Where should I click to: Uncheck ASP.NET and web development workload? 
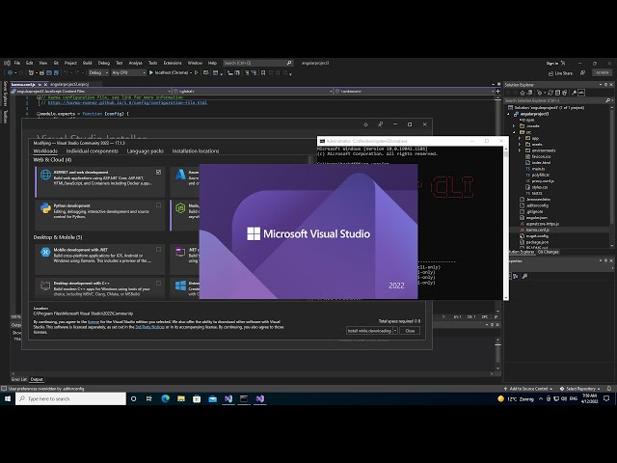point(158,172)
